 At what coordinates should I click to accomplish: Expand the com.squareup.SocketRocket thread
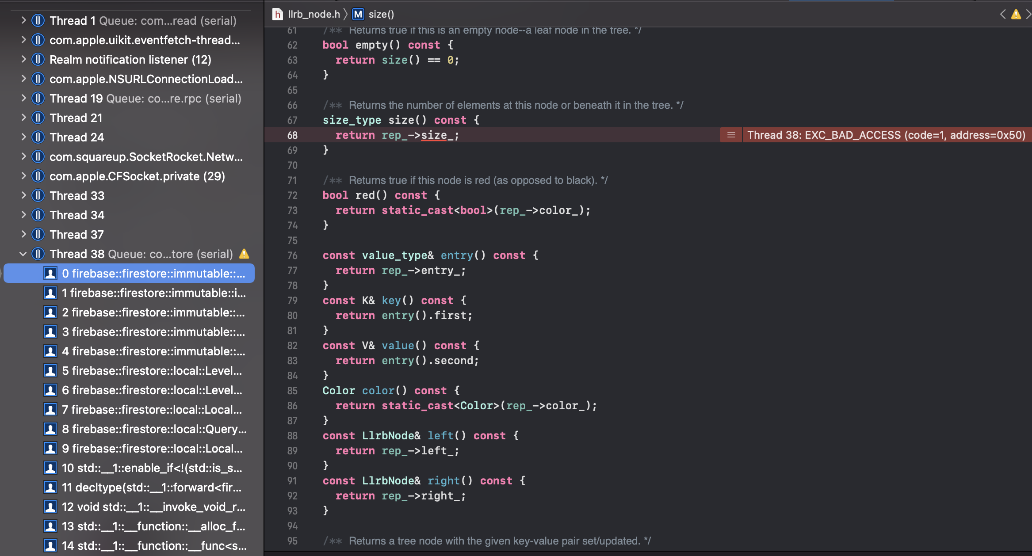coord(23,156)
